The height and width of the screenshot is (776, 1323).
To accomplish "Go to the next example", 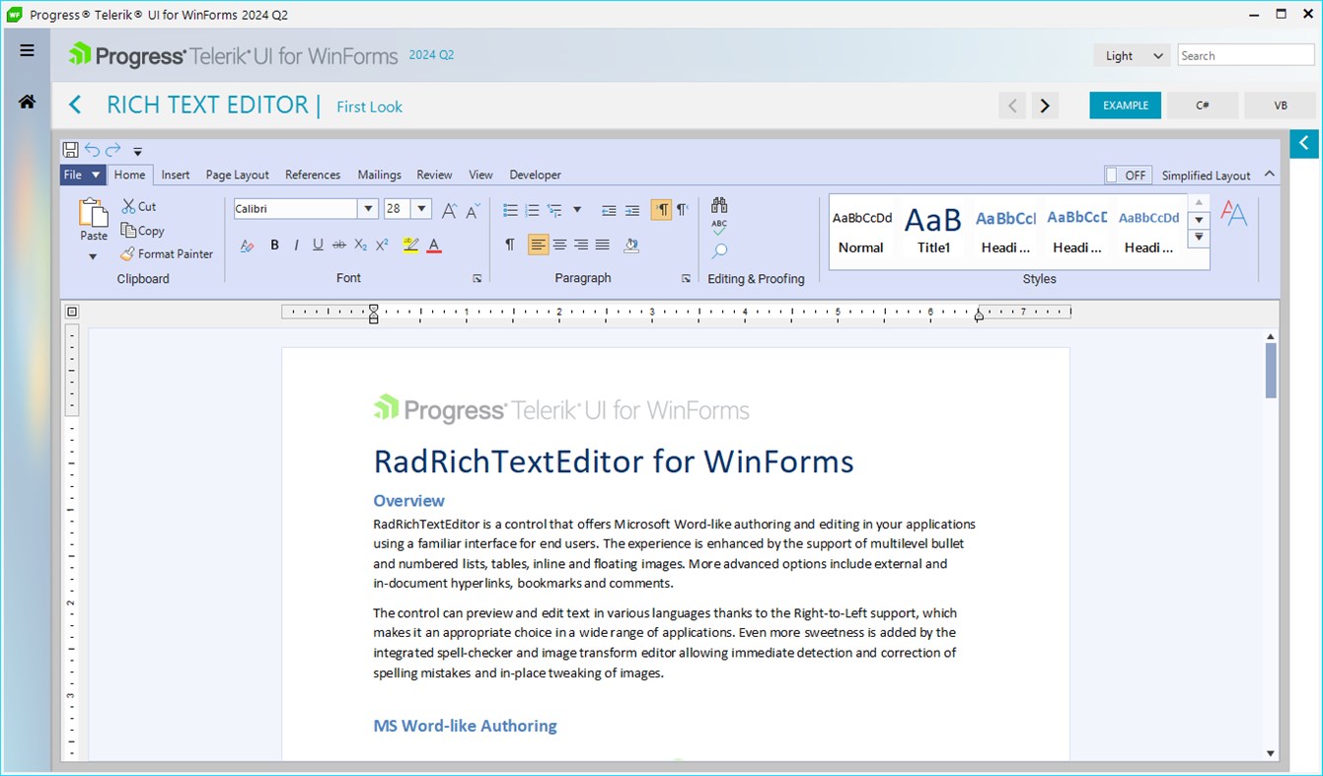I will (x=1045, y=106).
